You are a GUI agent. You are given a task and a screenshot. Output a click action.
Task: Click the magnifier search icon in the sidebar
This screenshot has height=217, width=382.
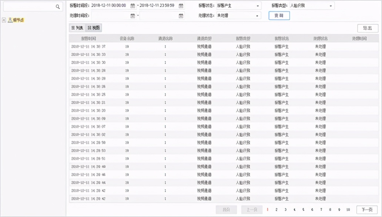(x=58, y=7)
